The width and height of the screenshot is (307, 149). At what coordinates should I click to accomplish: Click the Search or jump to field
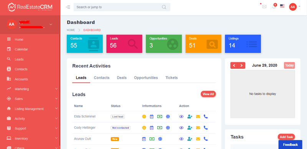(x=122, y=7)
